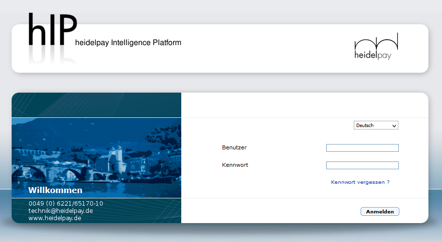442x242 pixels.
Task: Click the Willkommen heading
Action: point(55,190)
